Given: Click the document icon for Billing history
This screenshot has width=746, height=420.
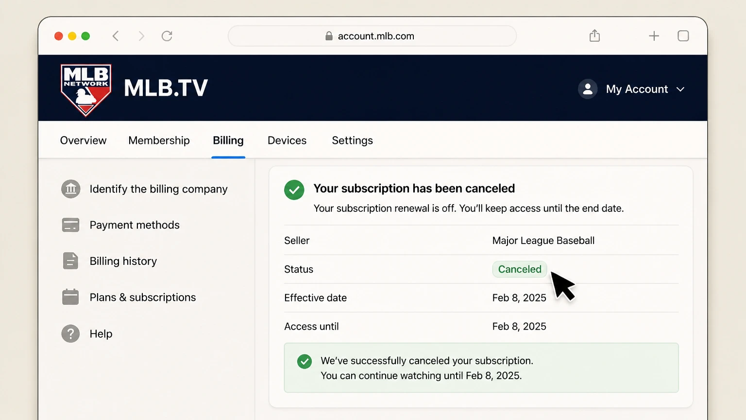Looking at the screenshot, I should [70, 261].
